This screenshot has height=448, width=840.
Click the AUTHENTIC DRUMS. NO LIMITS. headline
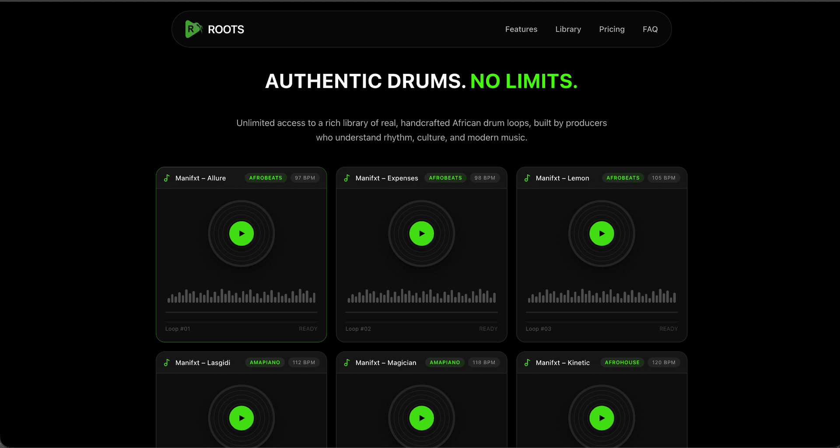click(x=421, y=81)
